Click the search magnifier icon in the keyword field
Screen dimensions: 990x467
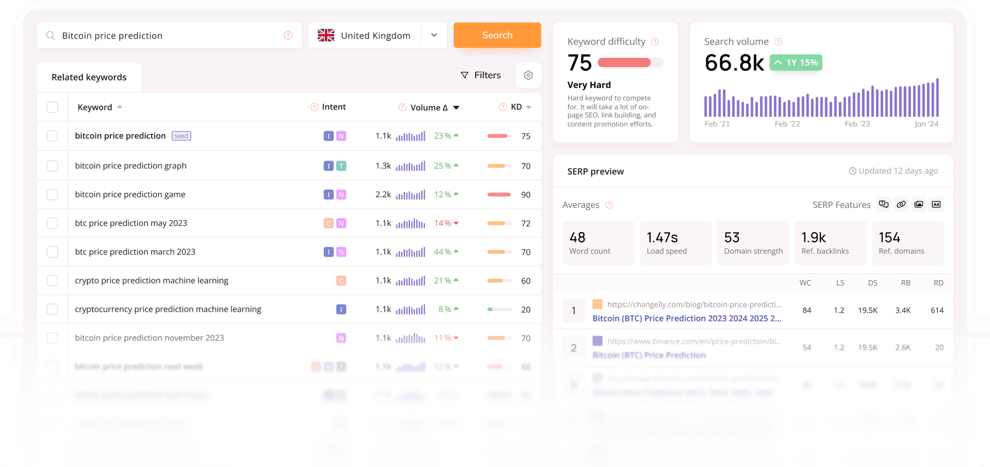pos(50,35)
